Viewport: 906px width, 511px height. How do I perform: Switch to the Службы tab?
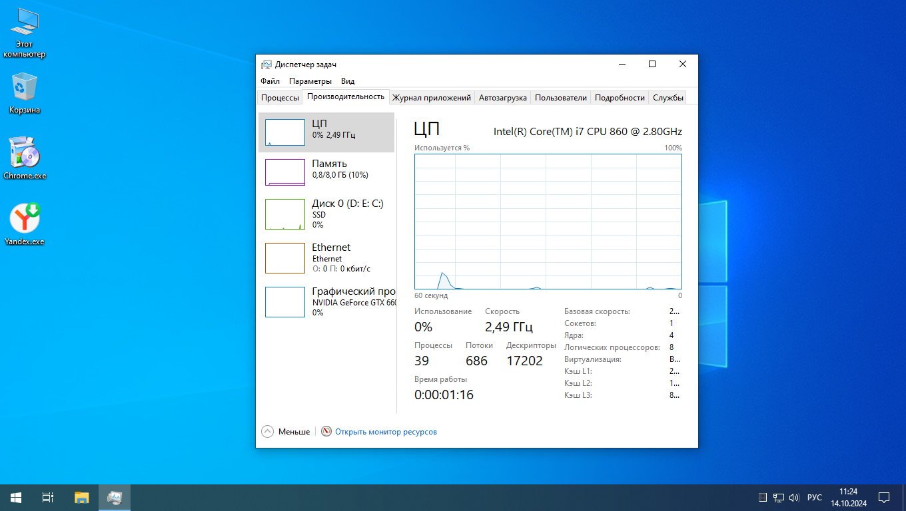668,98
